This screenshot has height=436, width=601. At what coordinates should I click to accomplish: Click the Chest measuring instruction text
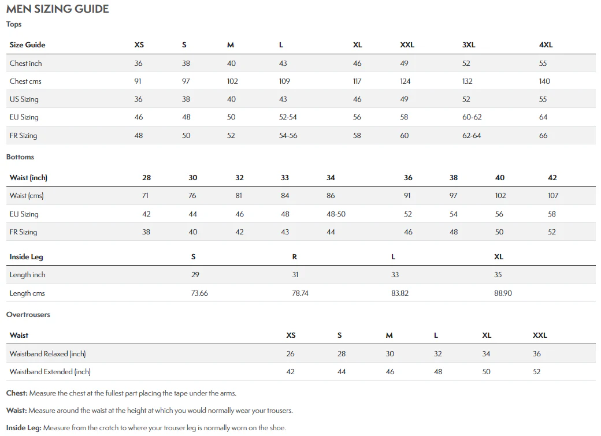point(121,393)
